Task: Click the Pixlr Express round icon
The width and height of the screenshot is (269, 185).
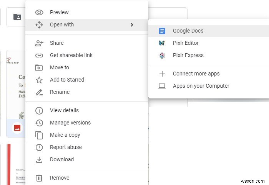Action: pyautogui.click(x=162, y=56)
